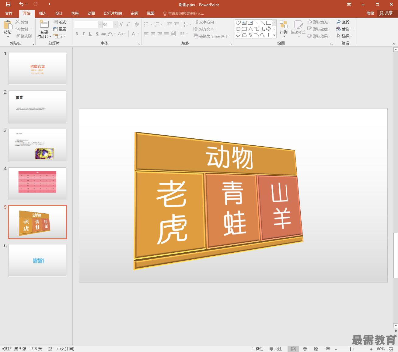
Task: Switch to the Slide Show tab
Action: pyautogui.click(x=113, y=13)
